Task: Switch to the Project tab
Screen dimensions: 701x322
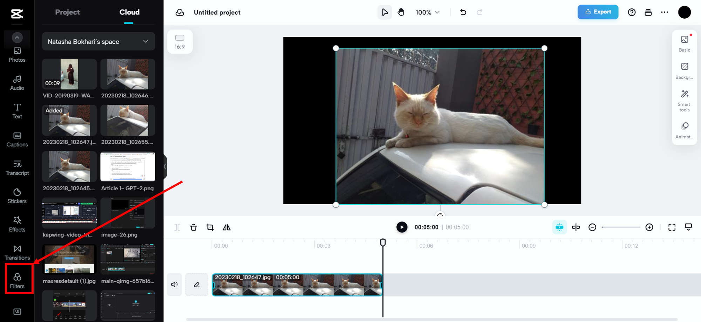Action: tap(67, 12)
